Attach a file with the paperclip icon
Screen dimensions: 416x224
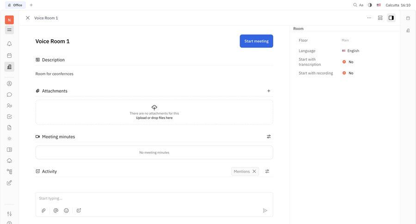click(43, 211)
